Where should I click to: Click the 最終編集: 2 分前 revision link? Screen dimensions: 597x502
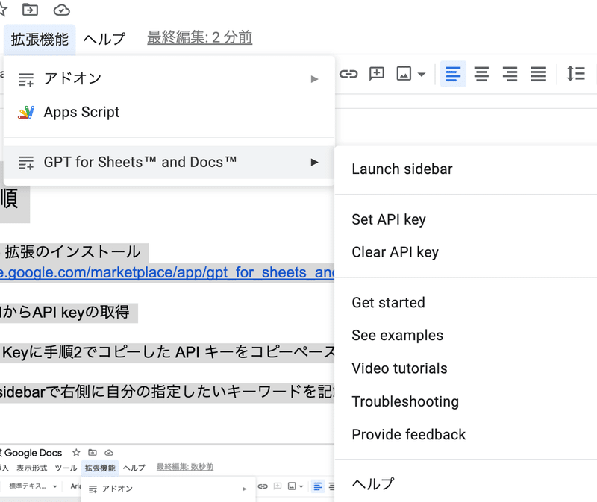199,37
